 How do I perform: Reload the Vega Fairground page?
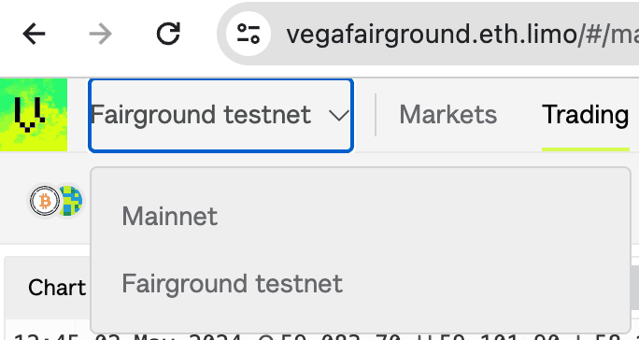coord(168,34)
